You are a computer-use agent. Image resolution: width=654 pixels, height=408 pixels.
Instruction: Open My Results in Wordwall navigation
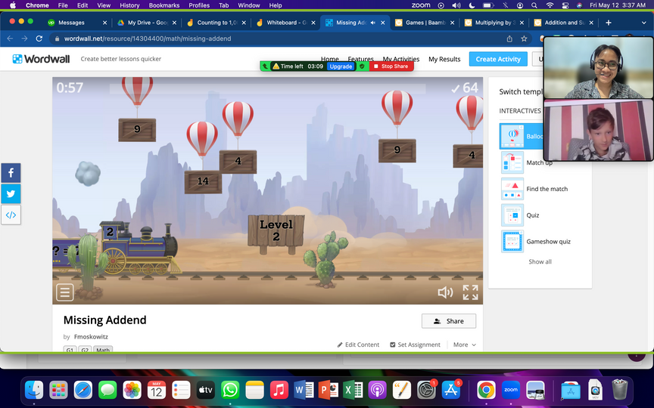444,59
